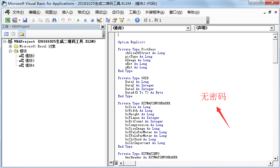
Task: Open the 编辑(E) menu
Action: coord(34,12)
